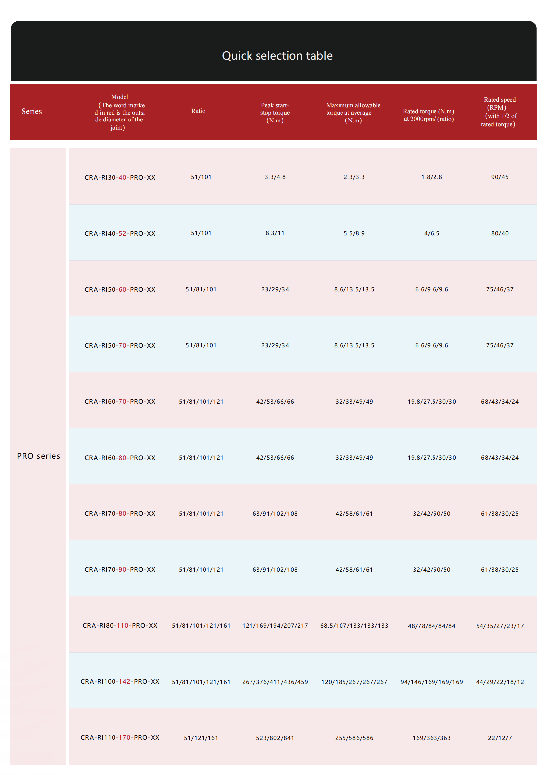
Task: Select model CRA-RI50-60-PRO-XX
Action: tap(120, 289)
